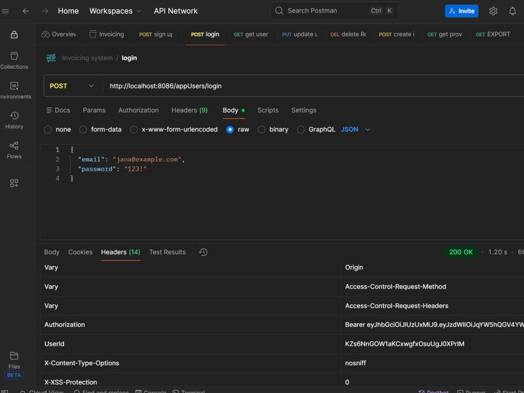Click the password line in body editor
The width and height of the screenshot is (524, 393).
pos(112,169)
